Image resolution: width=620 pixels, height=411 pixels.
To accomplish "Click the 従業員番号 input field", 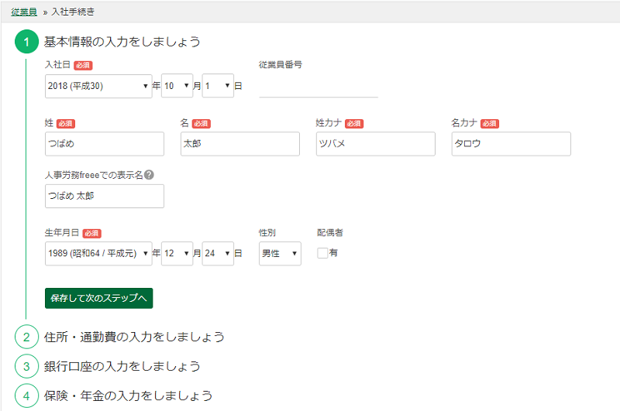I will point(318,87).
